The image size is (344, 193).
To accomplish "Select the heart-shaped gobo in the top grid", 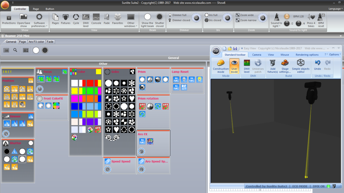I will pyautogui.click(x=132, y=99).
